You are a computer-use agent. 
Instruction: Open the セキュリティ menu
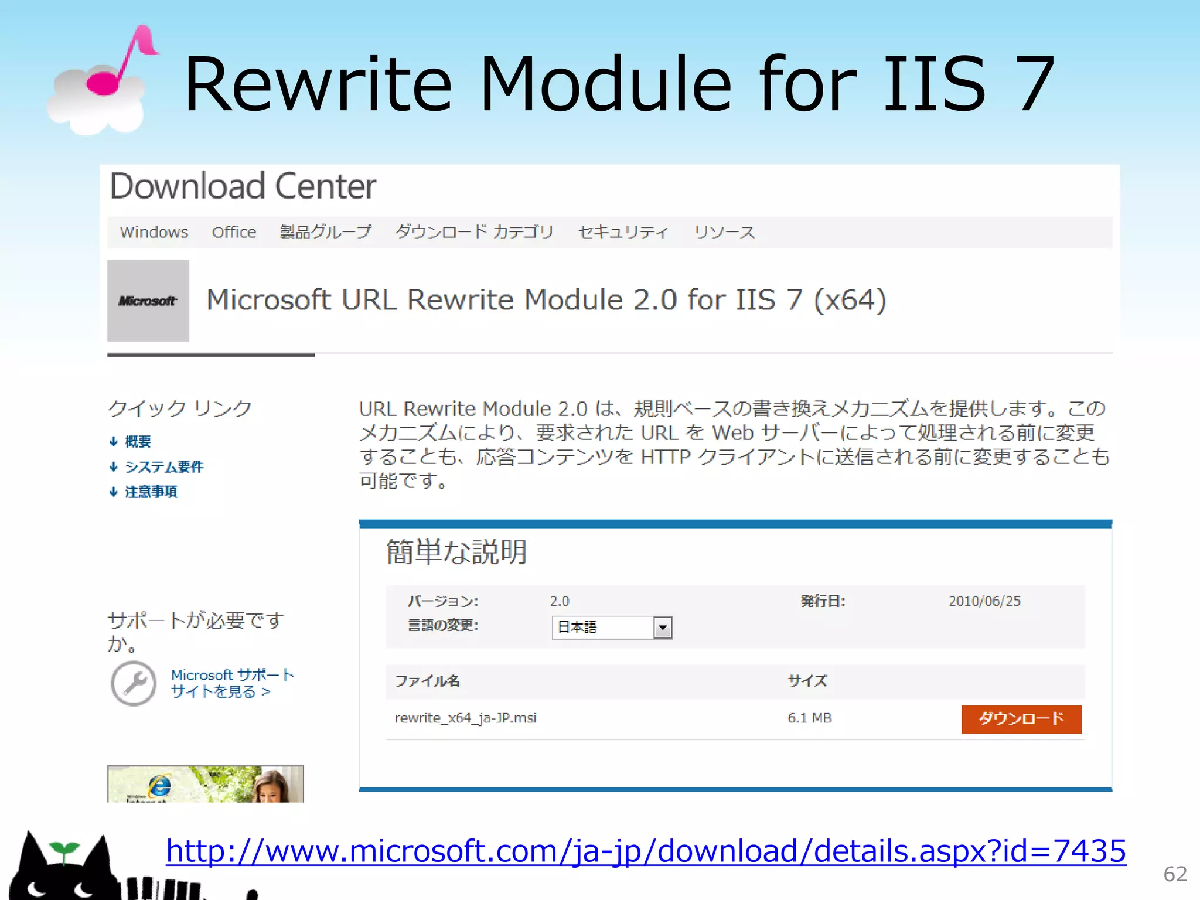point(623,232)
